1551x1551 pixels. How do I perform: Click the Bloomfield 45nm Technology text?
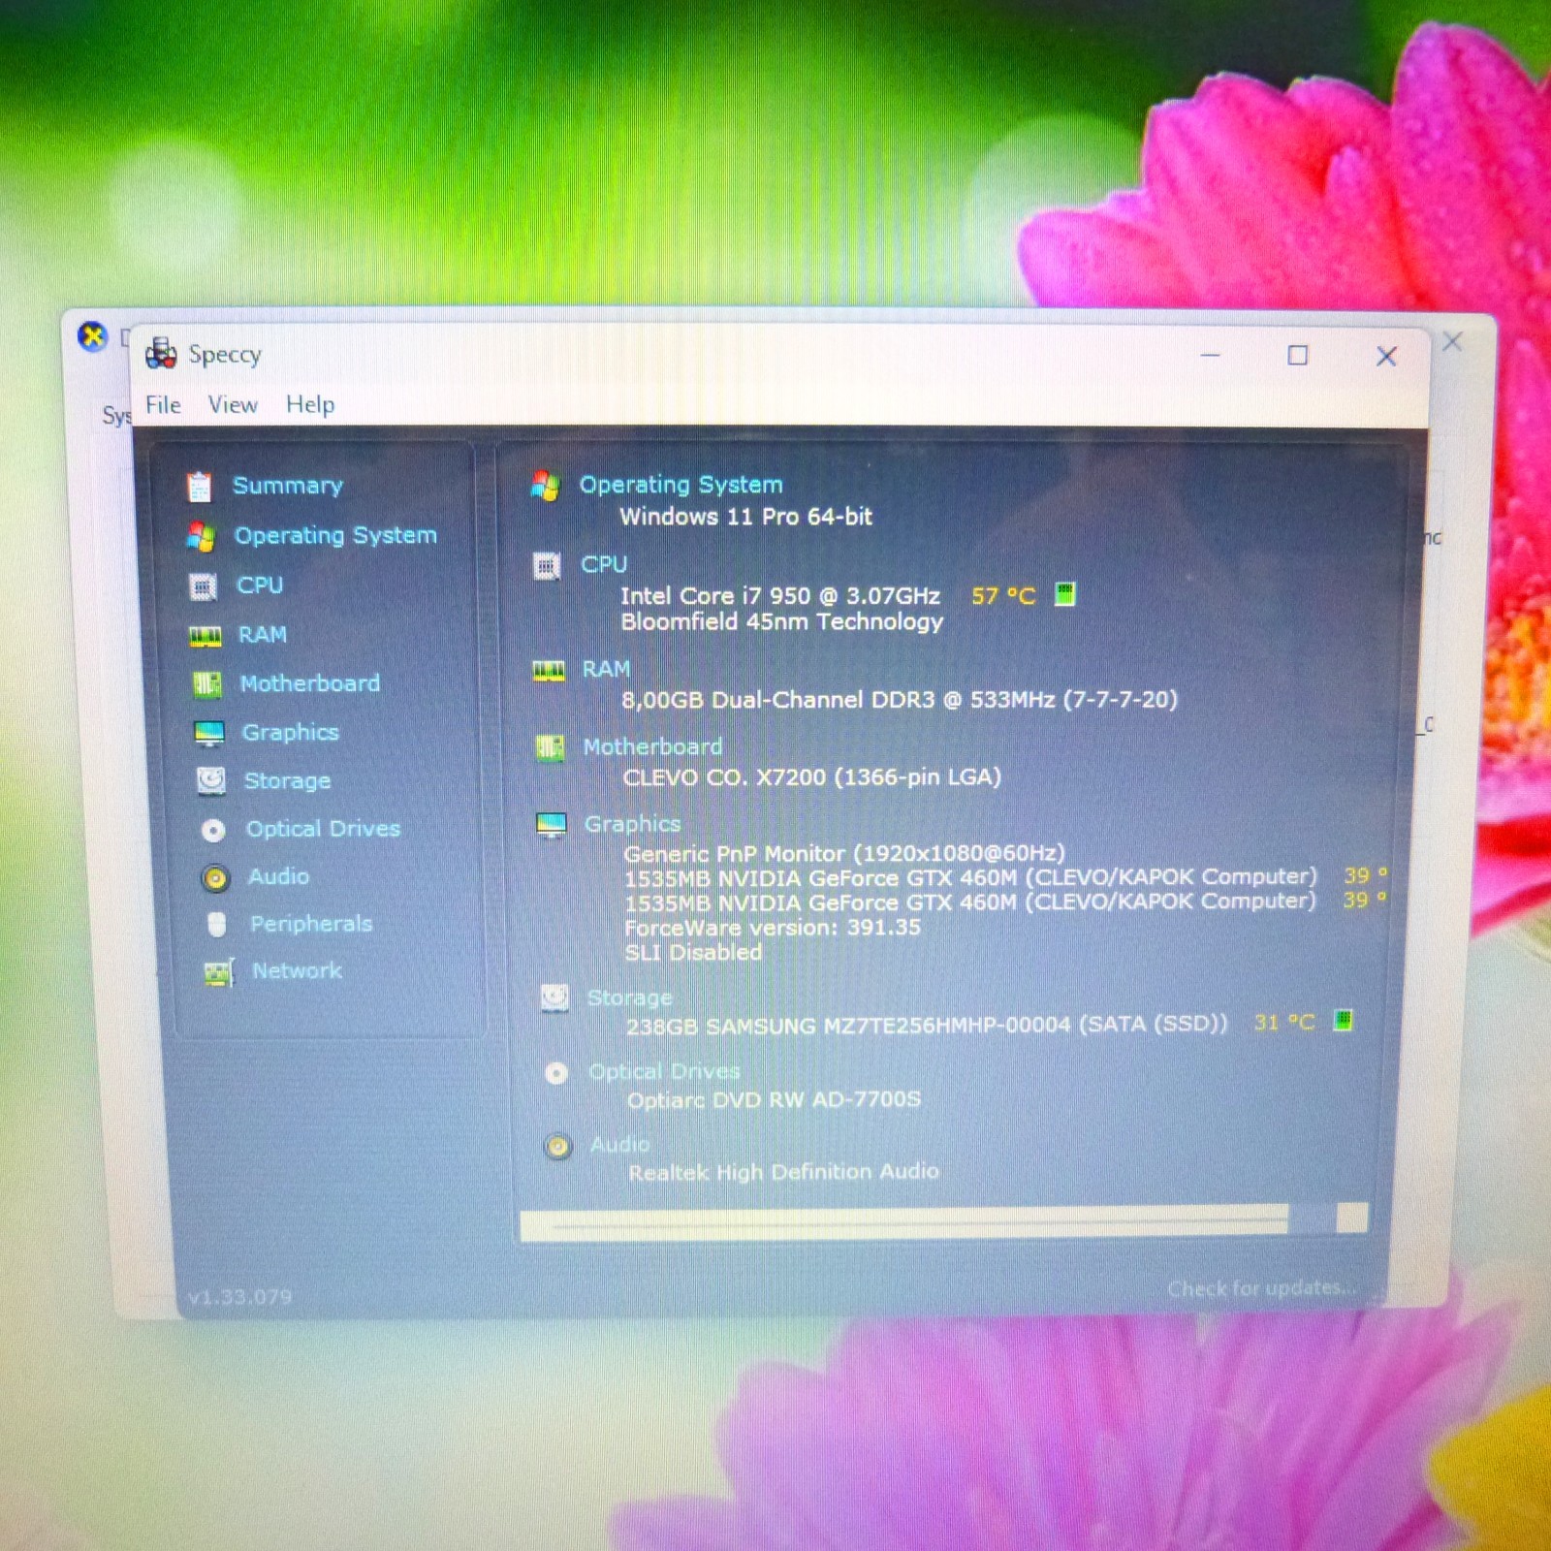pyautogui.click(x=782, y=621)
